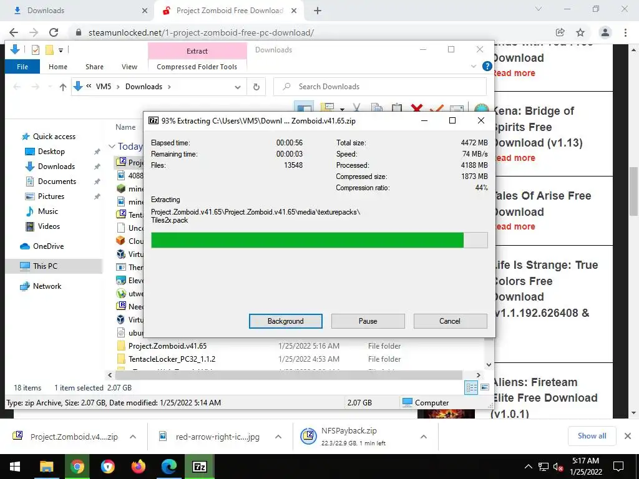Viewport: 639px width, 479px height.
Task: Switch to the Downloads browser tab
Action: 76,11
